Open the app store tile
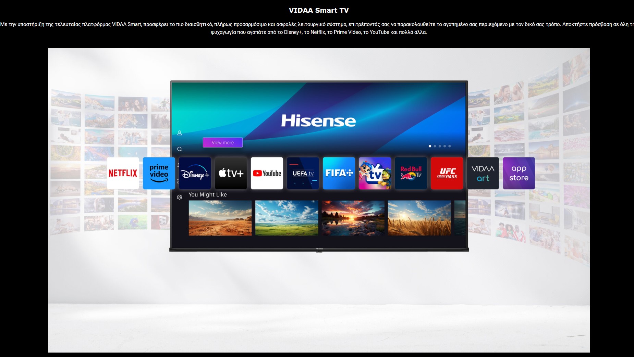Screen dimensions: 634x357 (x=519, y=173)
